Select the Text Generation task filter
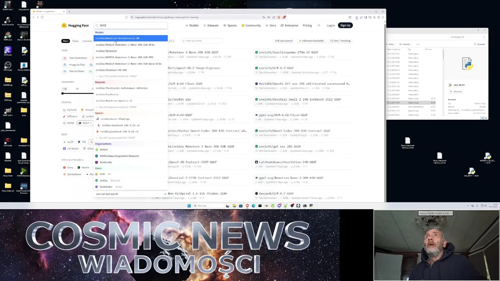 [76, 58]
